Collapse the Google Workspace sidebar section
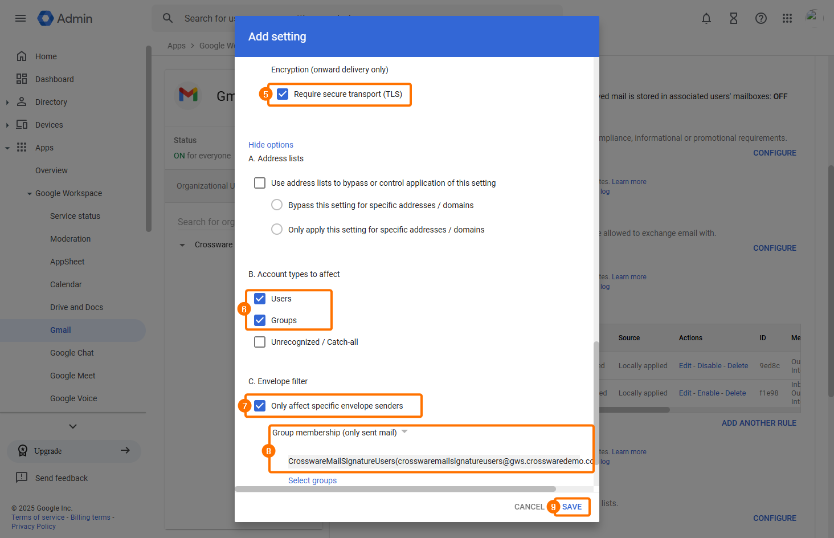Screen dimensions: 834x538 (x=30, y=194)
